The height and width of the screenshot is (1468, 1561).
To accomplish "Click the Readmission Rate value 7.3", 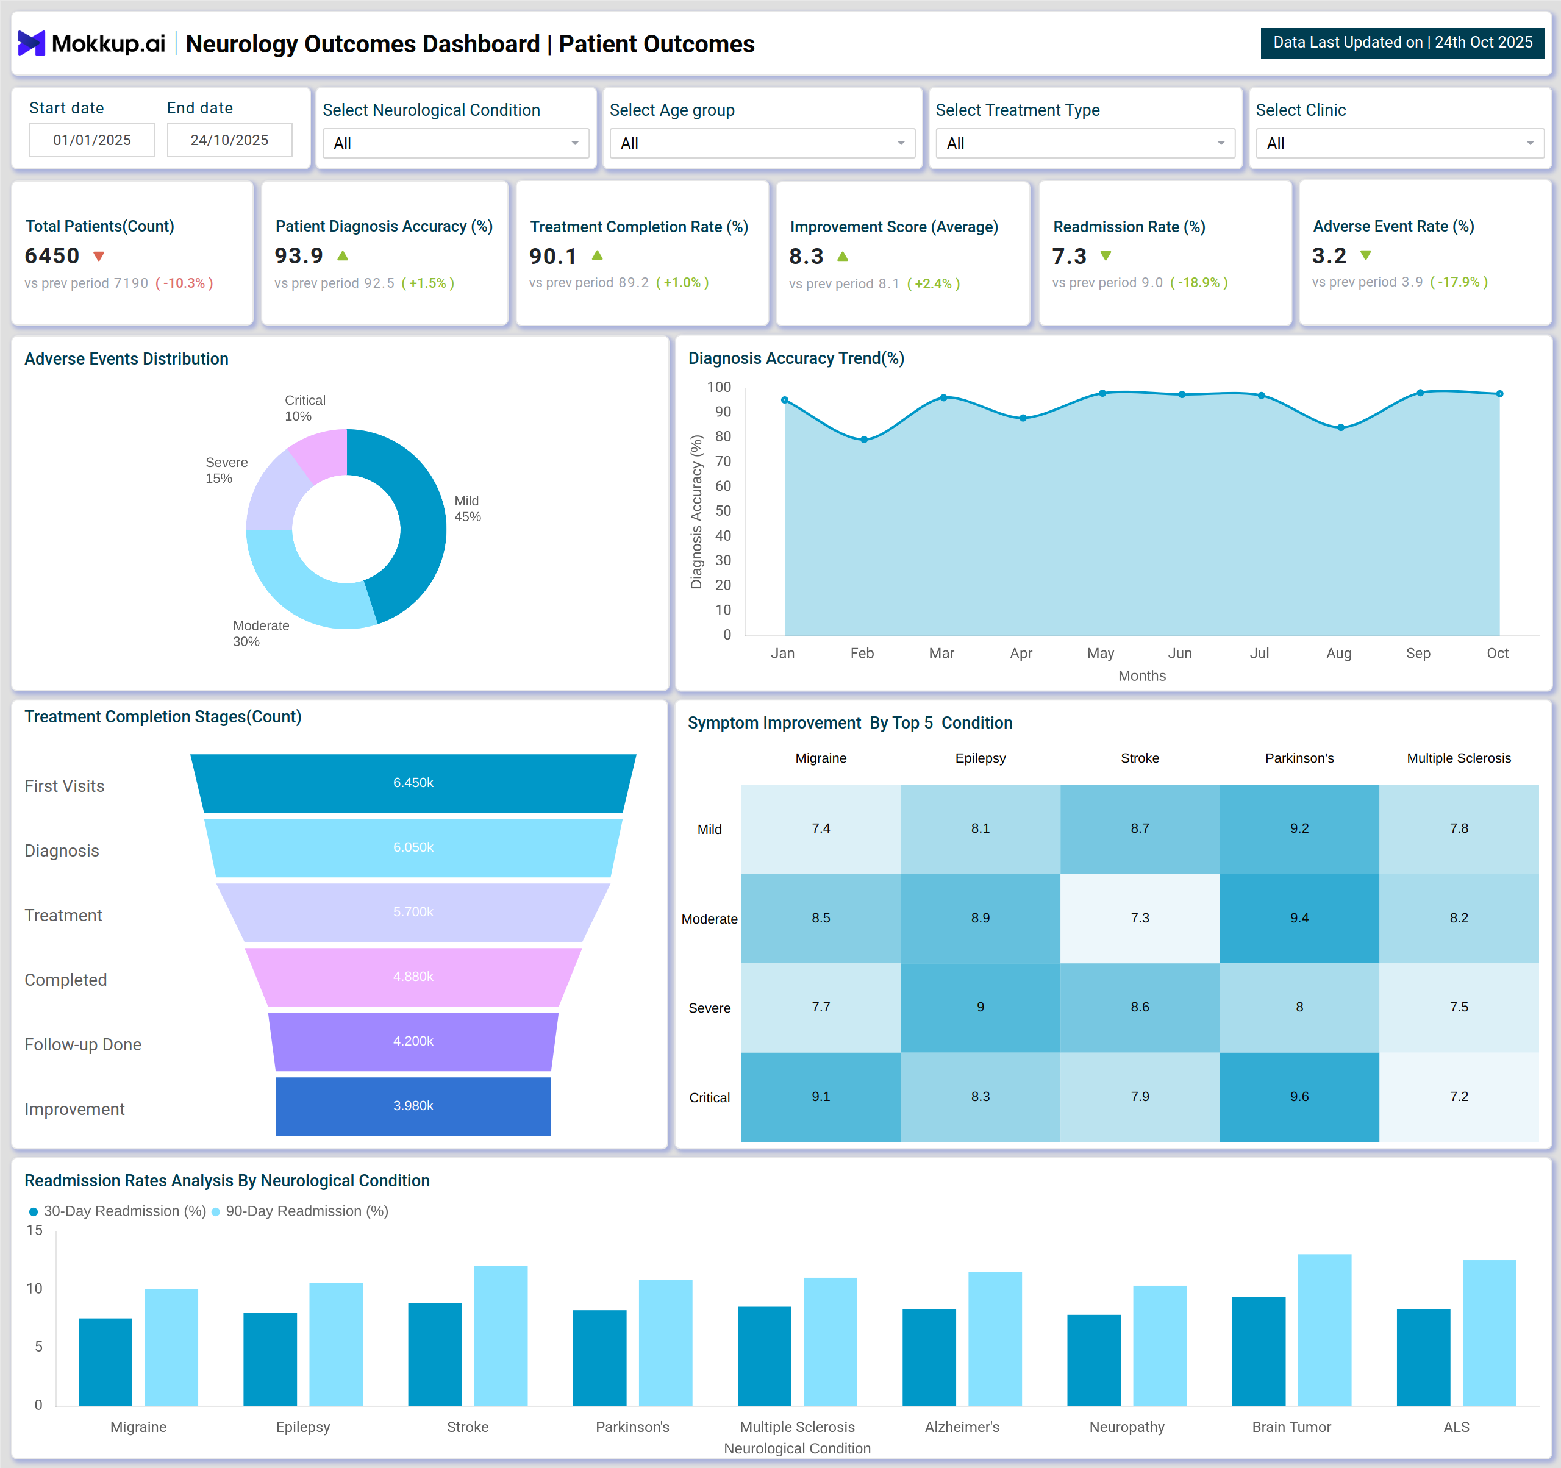I will (x=1069, y=256).
